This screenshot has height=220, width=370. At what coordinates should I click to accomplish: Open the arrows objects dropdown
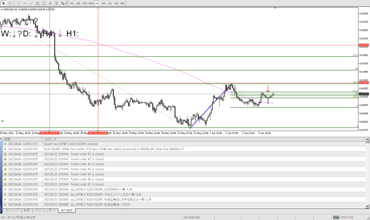click(64, 3)
